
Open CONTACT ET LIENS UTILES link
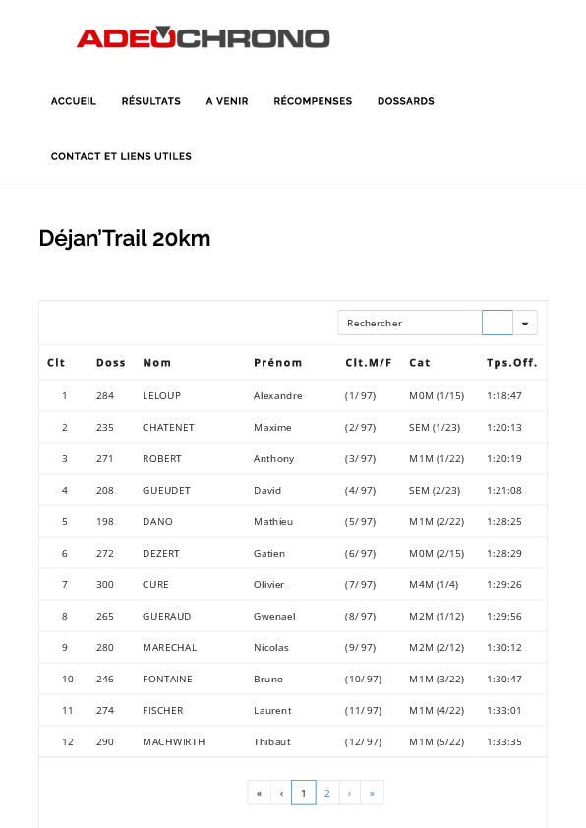[x=121, y=156]
